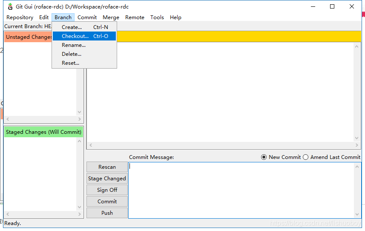This screenshot has width=365, height=231.
Task: Open the Edit menu
Action: [x=44, y=17]
